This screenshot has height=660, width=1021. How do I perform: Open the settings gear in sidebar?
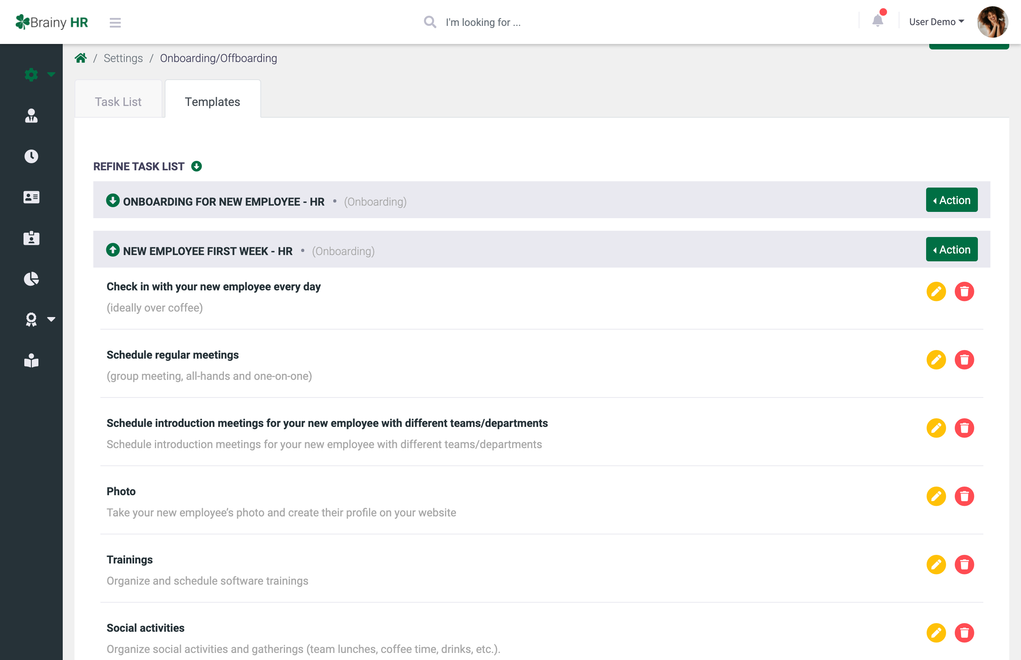point(31,75)
